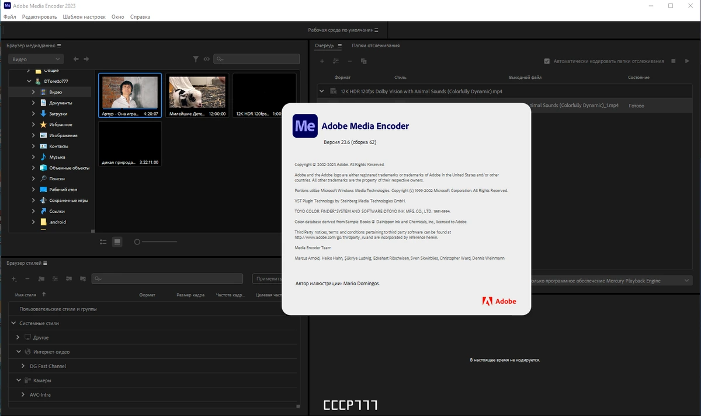
Task: Select the Сохраненные игры folder icon
Action: 43,200
